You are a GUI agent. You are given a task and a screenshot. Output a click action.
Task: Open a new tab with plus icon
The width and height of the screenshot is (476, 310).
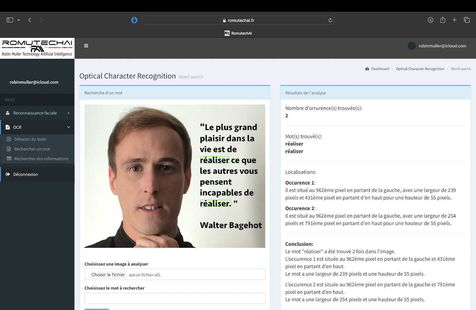tap(454, 20)
